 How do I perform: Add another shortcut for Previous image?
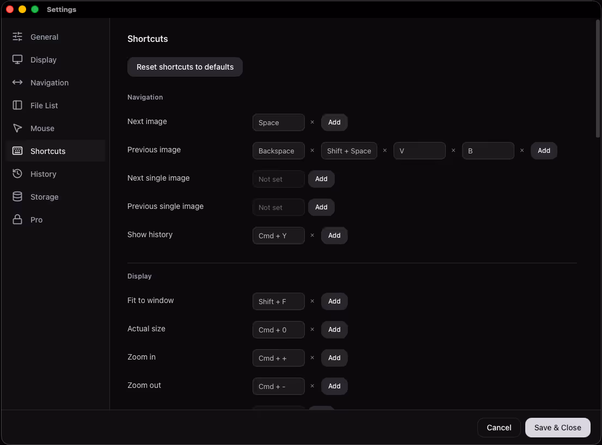click(544, 150)
